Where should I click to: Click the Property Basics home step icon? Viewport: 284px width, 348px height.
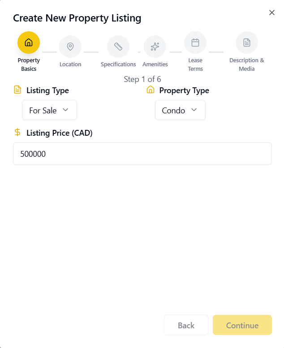(29, 43)
